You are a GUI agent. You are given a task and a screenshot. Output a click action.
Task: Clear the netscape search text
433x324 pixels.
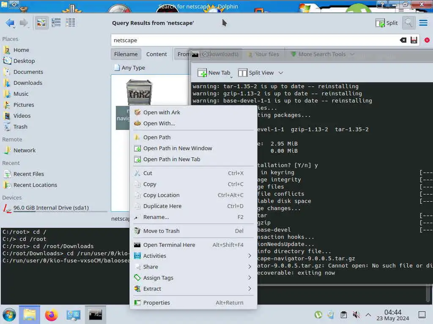tap(403, 40)
